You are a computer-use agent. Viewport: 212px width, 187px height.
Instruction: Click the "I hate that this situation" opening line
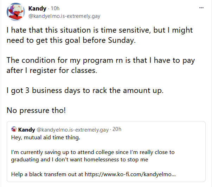click(99, 30)
